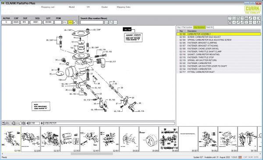Click the CAP input field showing 0020
This screenshot has height=160, width=263.
coord(16,22)
